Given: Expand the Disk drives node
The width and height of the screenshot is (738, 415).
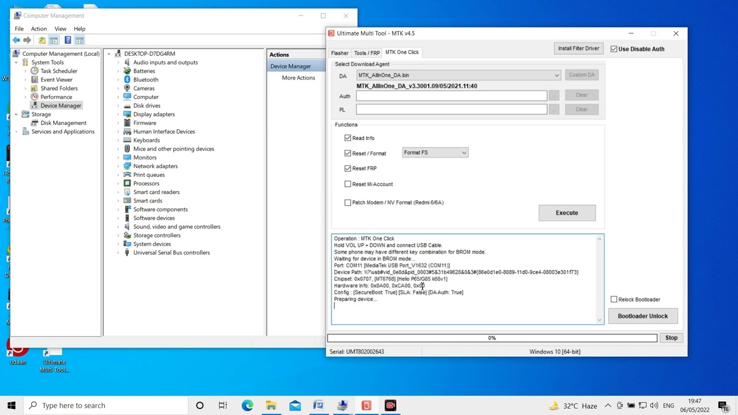Looking at the screenshot, I should [x=118, y=105].
